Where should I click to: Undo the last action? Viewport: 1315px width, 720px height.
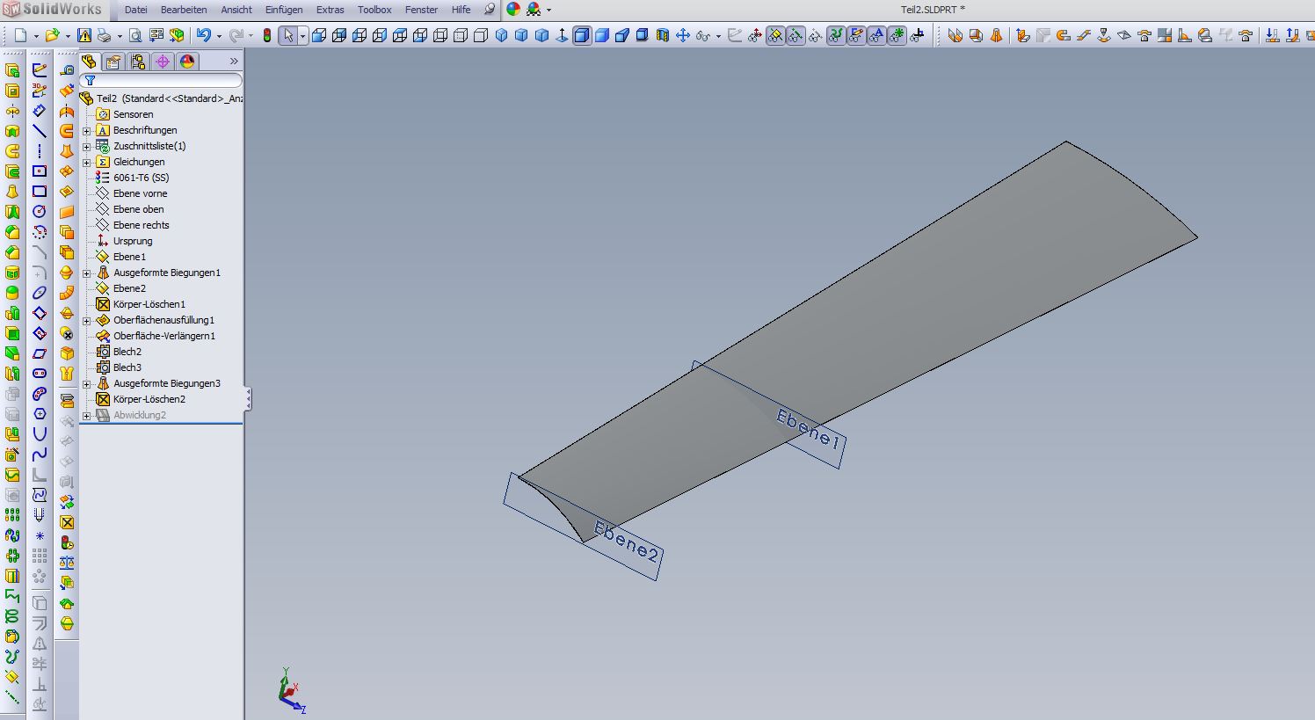[x=204, y=35]
